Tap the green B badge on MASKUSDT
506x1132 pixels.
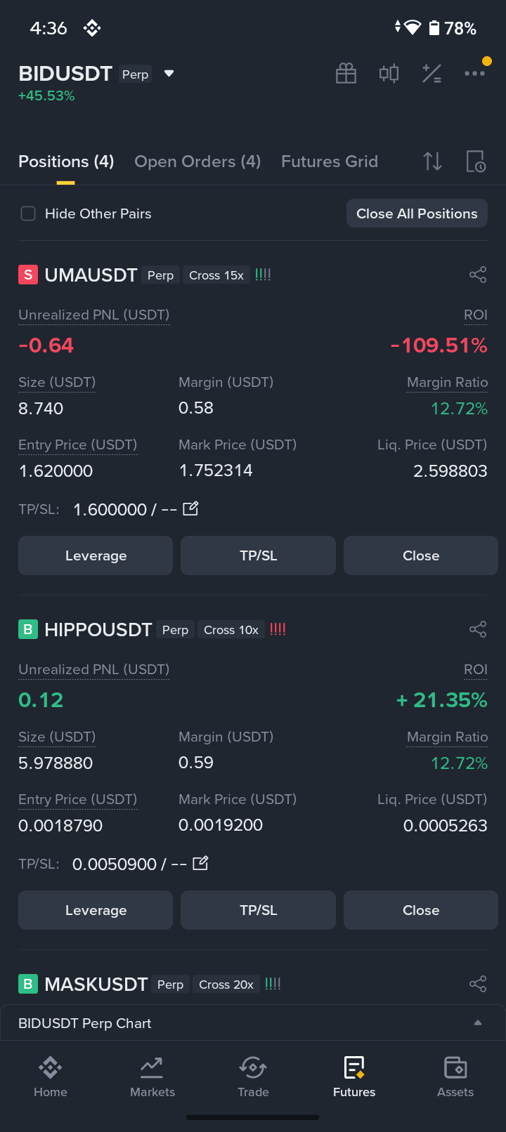27,984
